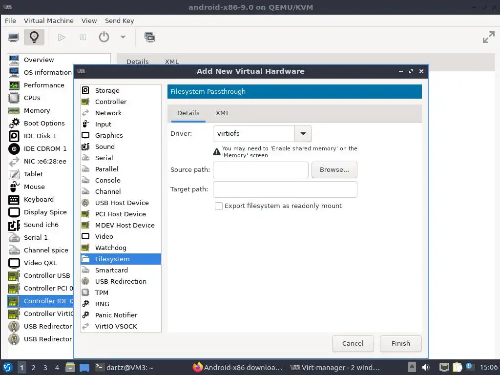Select RNG hardware type

(x=121, y=304)
